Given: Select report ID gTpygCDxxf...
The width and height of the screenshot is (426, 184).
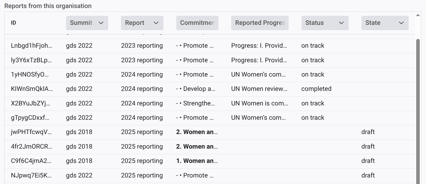Looking at the screenshot, I should coord(30,118).
